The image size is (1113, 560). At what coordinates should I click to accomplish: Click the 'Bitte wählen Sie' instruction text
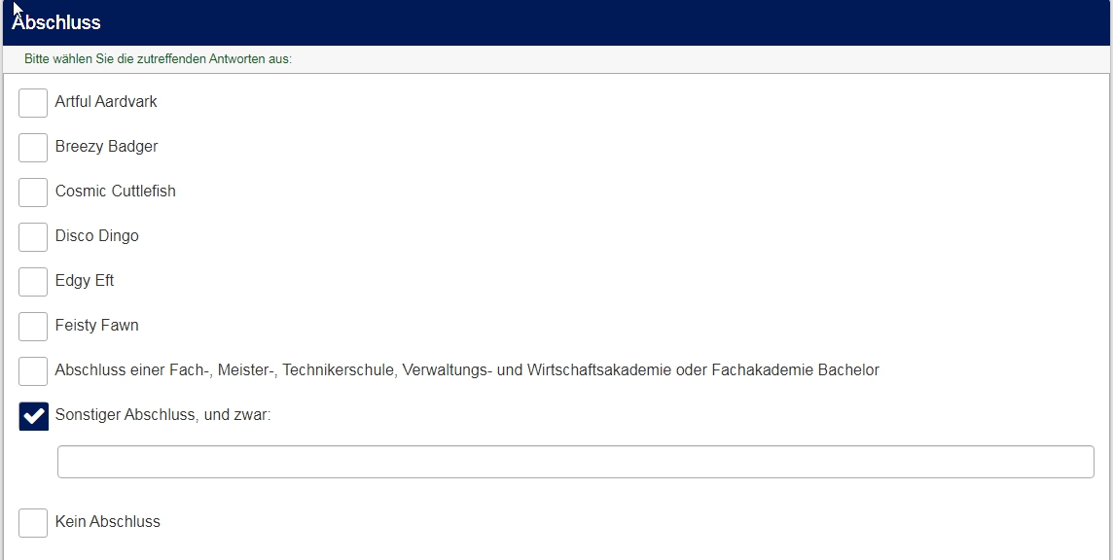pos(158,59)
